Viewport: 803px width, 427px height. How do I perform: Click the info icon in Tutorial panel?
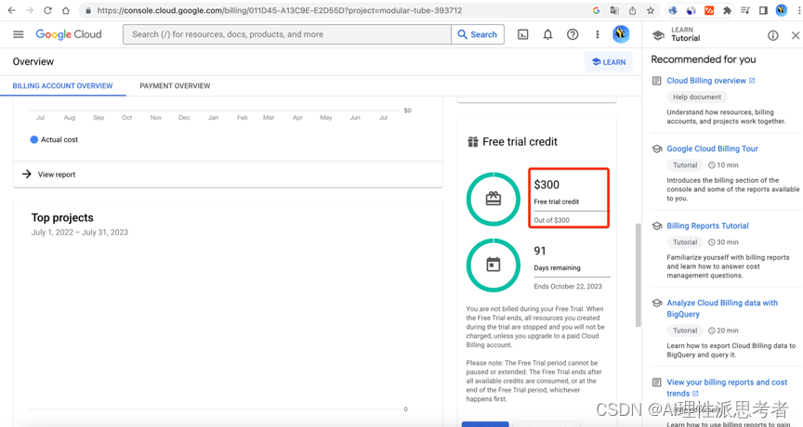[772, 35]
